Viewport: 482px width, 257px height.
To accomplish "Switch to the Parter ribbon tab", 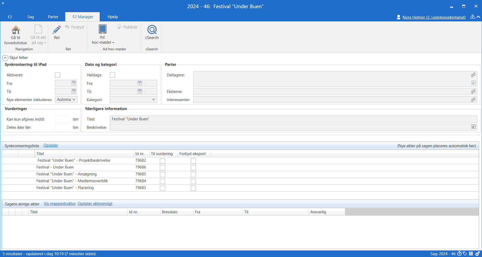I will coord(53,17).
